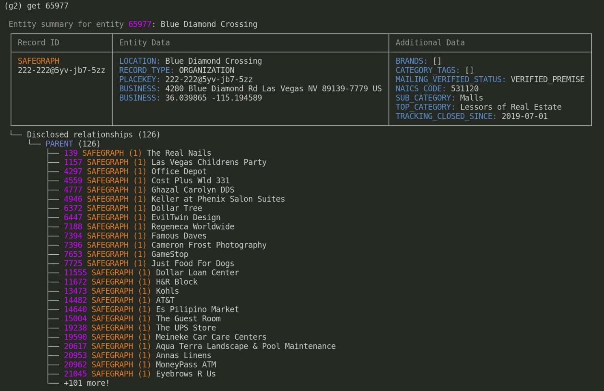Select record ID 222-222@5yv-jb7-5zz under SAFEGRAPH
This screenshot has width=604, height=391.
pyautogui.click(x=61, y=70)
